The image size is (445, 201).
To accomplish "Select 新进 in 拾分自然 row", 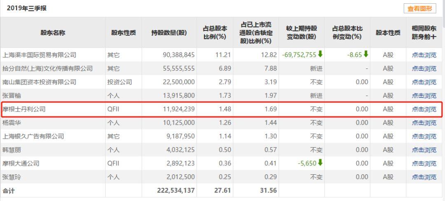I will [316, 69].
